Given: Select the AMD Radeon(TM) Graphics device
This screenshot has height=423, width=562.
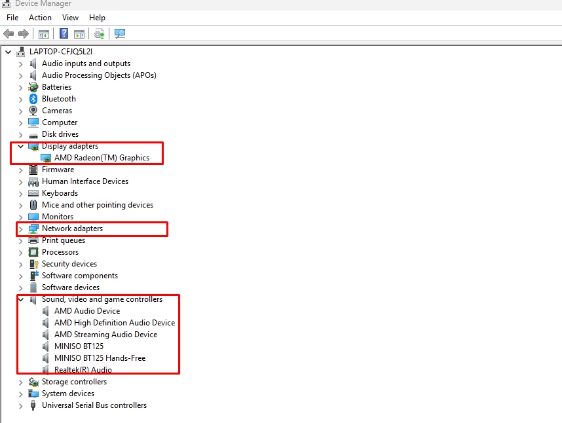Looking at the screenshot, I should (102, 158).
